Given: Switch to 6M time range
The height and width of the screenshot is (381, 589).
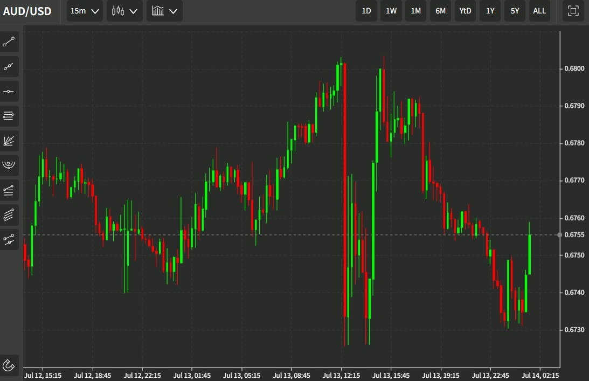Looking at the screenshot, I should 440,11.
